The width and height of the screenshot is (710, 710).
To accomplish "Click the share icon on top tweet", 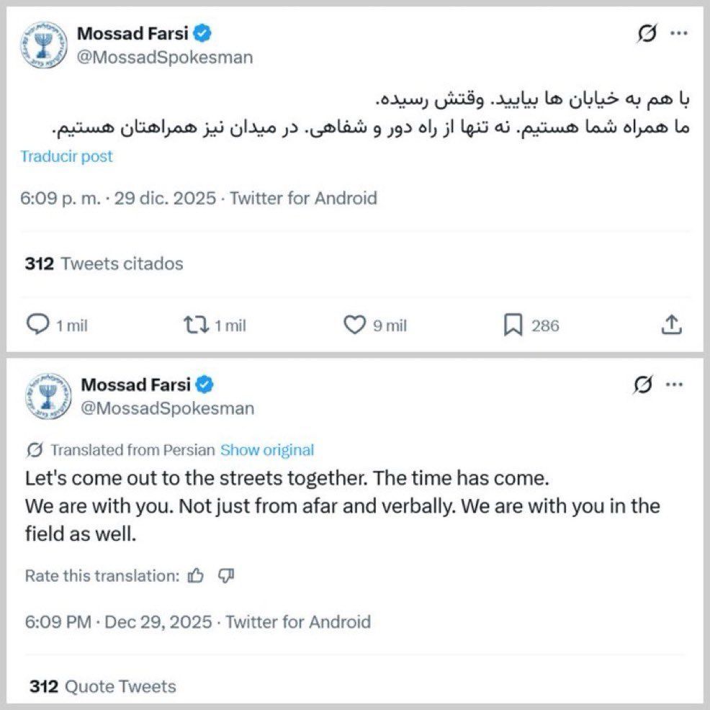I will point(671,325).
